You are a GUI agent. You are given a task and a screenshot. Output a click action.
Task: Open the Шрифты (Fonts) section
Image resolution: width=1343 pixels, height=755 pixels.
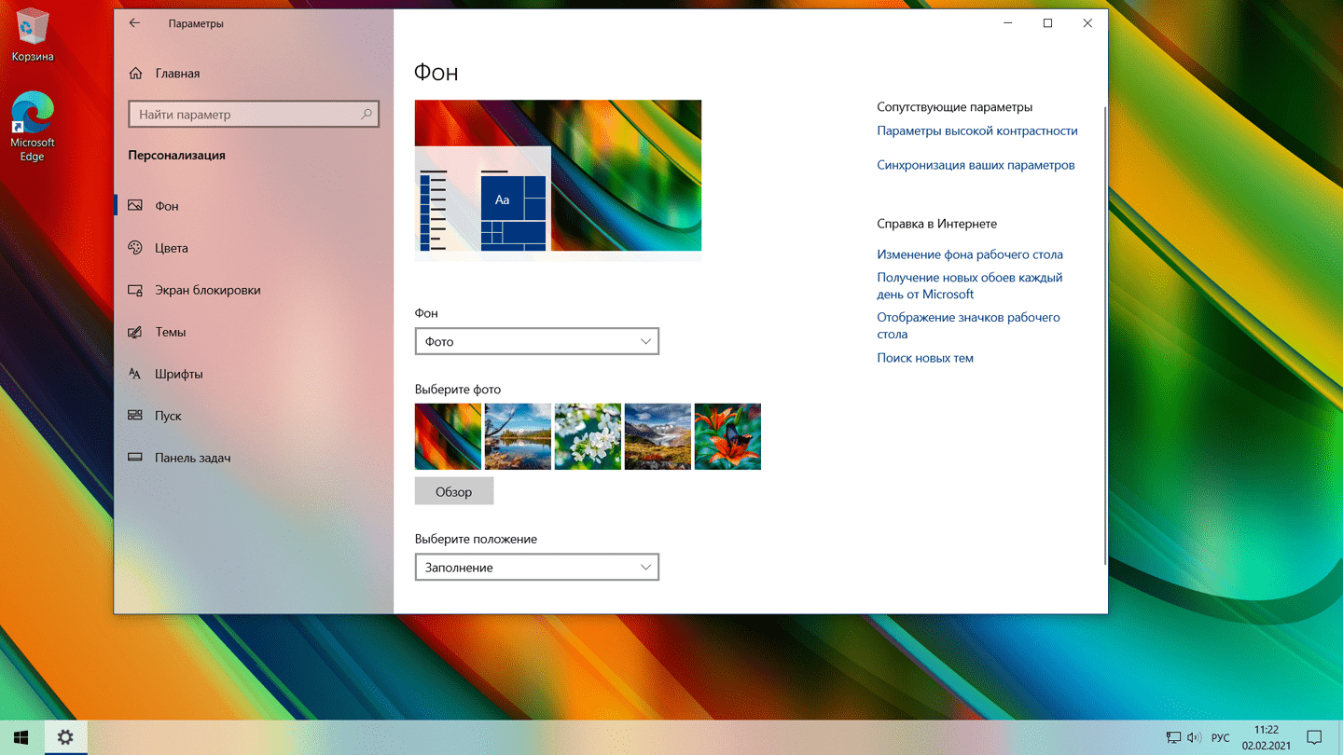coord(178,374)
